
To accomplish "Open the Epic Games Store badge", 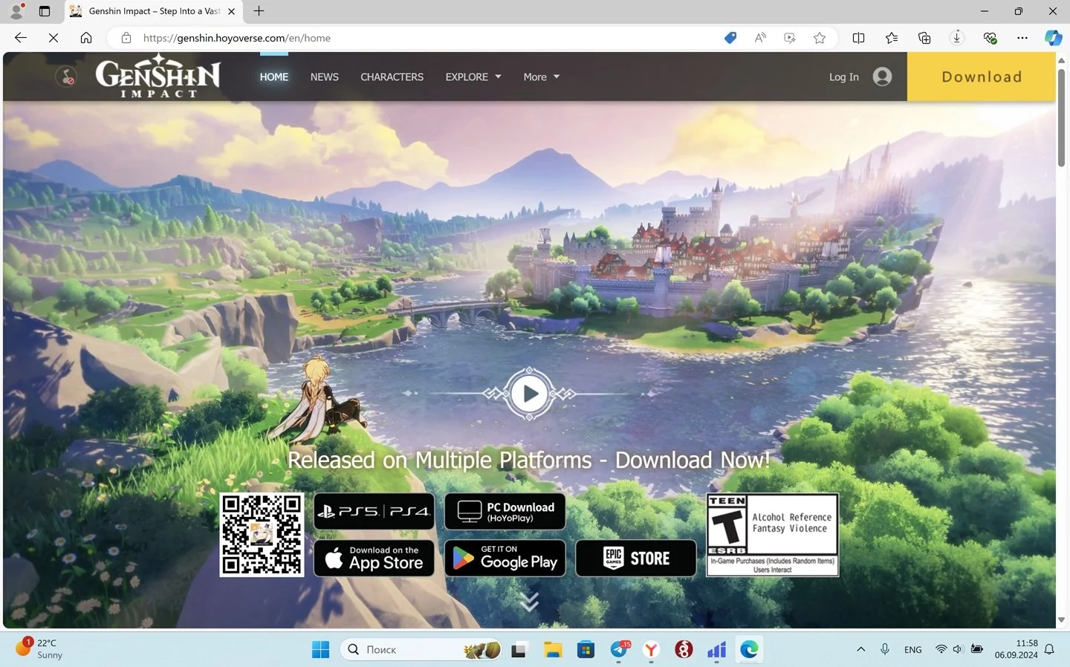I will click(636, 558).
